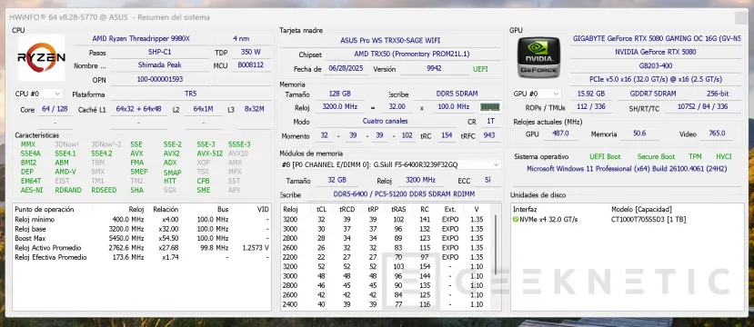This screenshot has height=327, width=754.
Task: Click the green memory module icon
Action: click(x=490, y=107)
